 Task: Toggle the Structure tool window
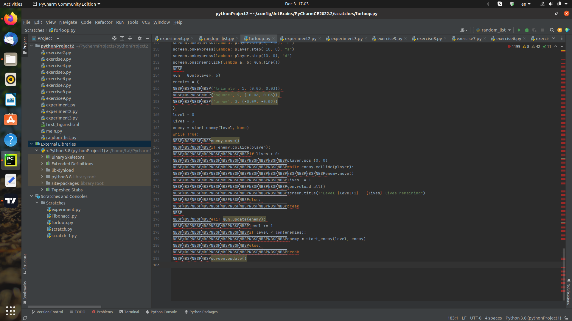pos(25,263)
